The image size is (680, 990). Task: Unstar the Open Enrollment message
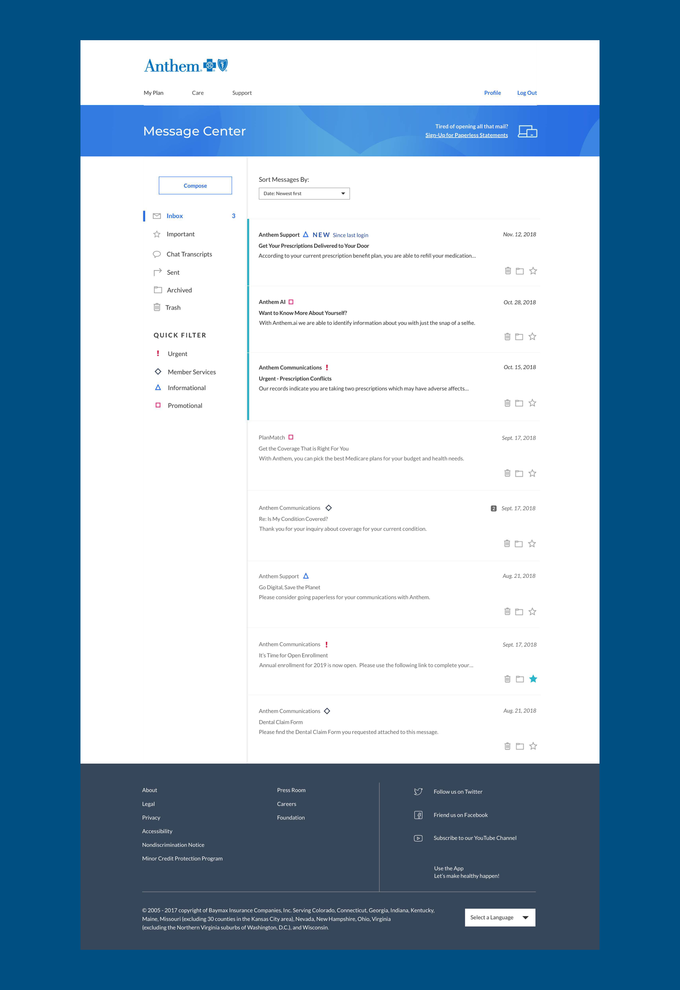pos(533,679)
